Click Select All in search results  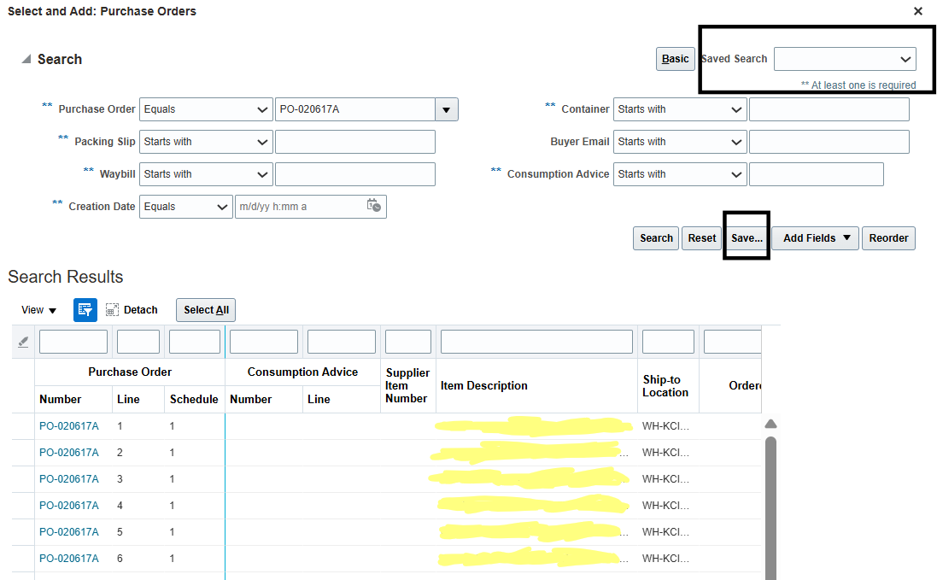pos(205,310)
